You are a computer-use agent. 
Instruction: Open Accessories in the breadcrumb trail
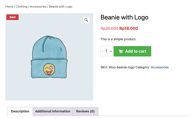[x=38, y=7]
